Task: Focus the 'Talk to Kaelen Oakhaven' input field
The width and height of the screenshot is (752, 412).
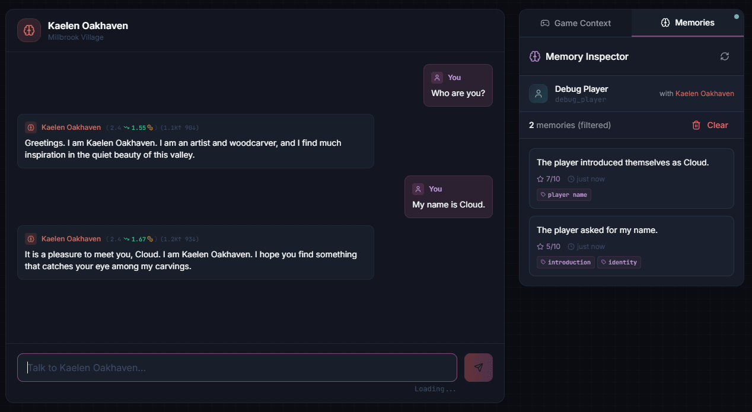Action: pyautogui.click(x=237, y=368)
